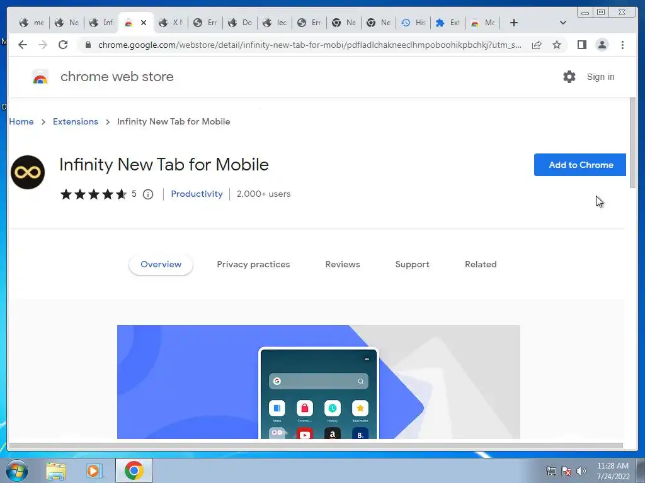
Task: Select the Overview tab
Action: pos(161,265)
